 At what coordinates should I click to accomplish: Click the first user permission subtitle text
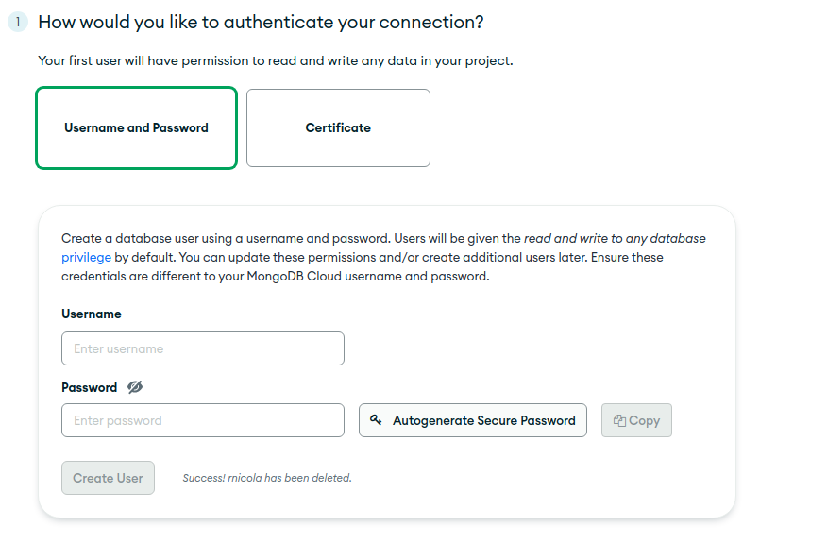click(276, 60)
